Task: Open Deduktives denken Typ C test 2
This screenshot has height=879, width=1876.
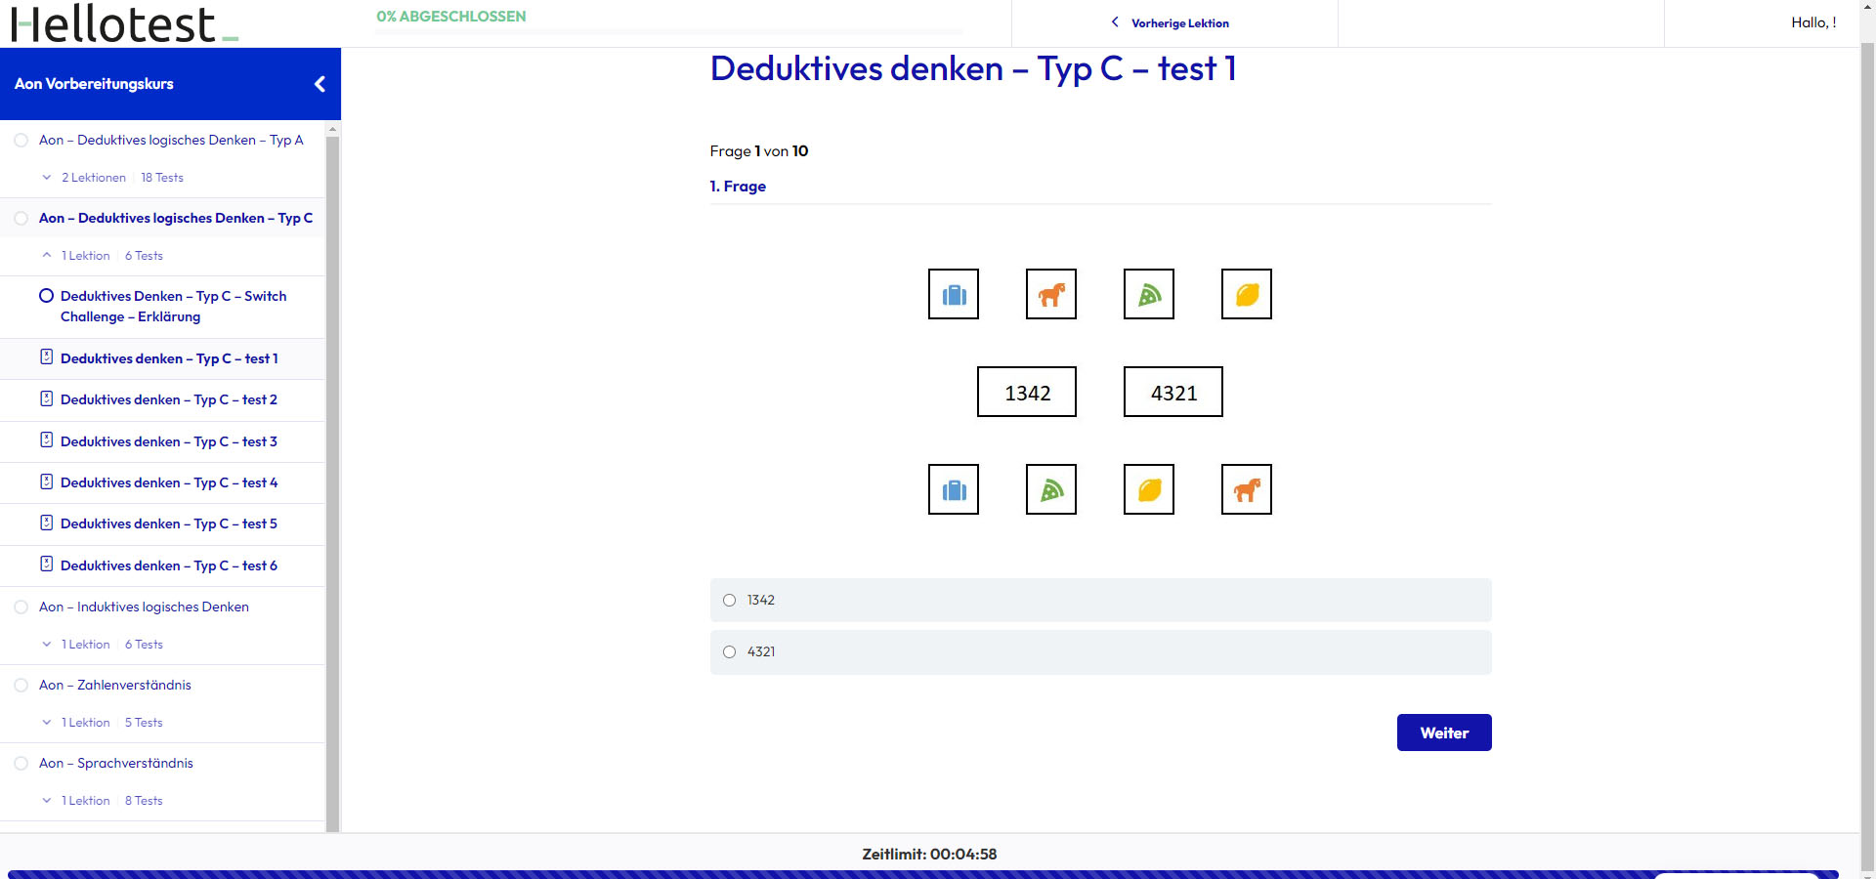Action: click(x=169, y=399)
